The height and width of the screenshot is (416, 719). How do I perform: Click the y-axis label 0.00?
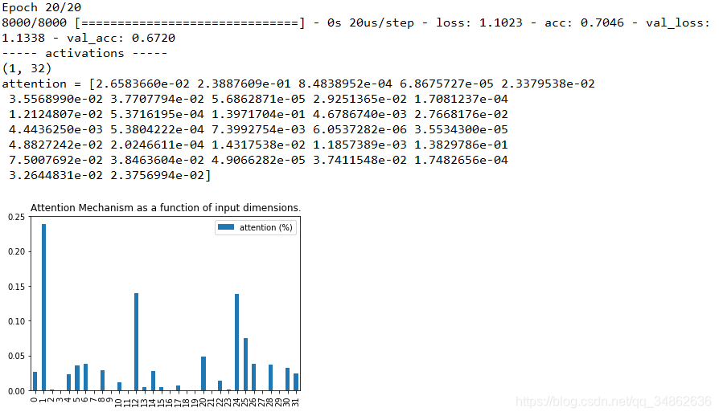(17, 391)
